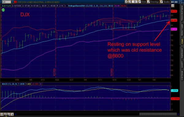The image size is (184, 117).
Task: Click the magenta 82.44 price axis bubble
Action: tap(174, 29)
